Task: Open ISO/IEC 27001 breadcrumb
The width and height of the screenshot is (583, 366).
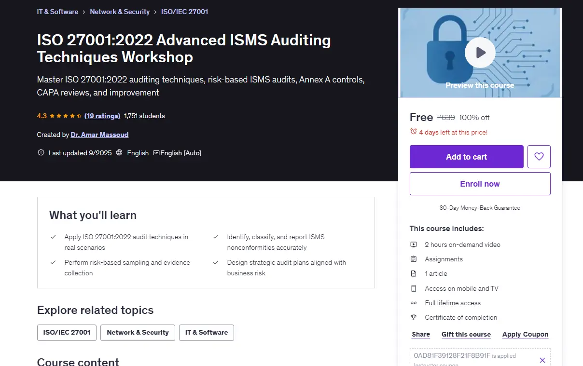Action: (x=185, y=12)
